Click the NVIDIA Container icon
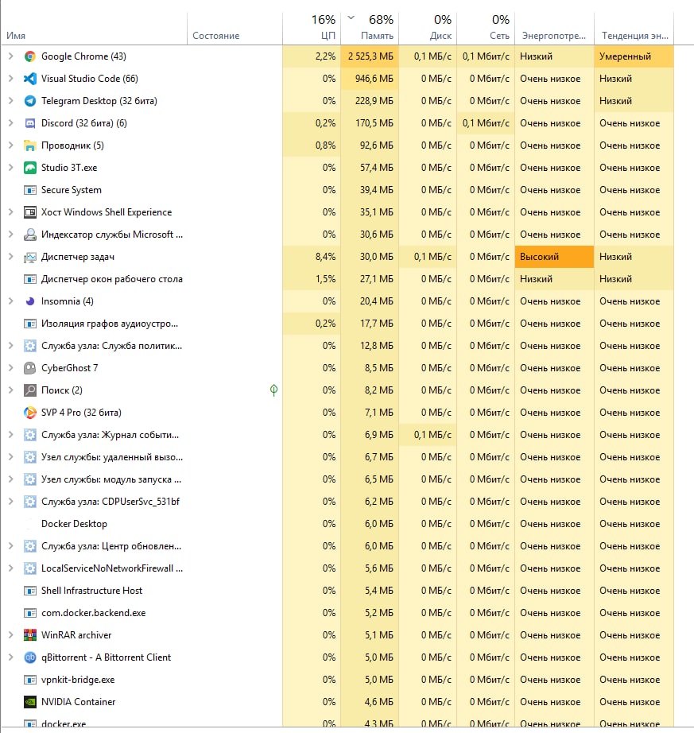 pos(30,702)
